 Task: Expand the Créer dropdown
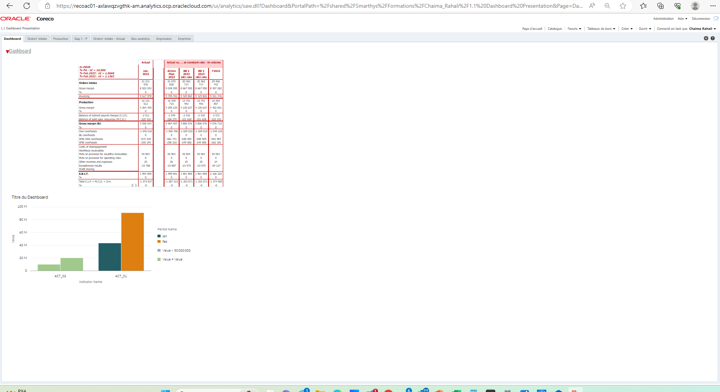[x=627, y=29]
